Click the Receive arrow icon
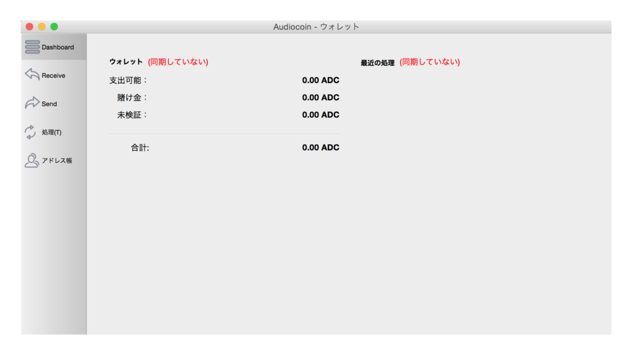 click(32, 75)
